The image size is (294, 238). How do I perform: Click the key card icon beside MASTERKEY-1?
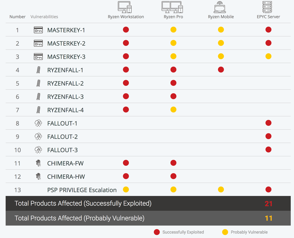click(38, 30)
